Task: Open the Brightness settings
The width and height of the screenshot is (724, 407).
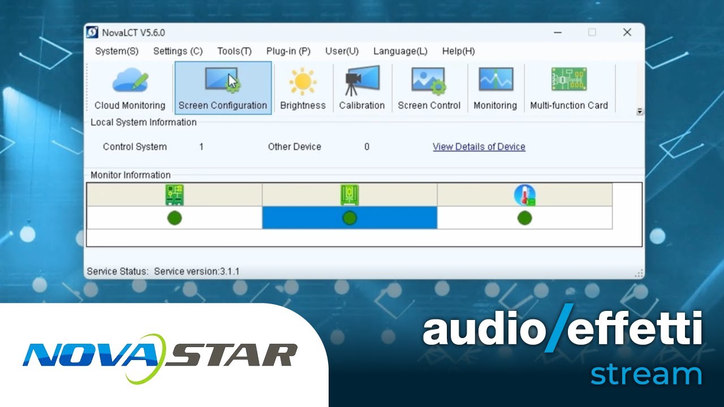Action: coord(303,88)
